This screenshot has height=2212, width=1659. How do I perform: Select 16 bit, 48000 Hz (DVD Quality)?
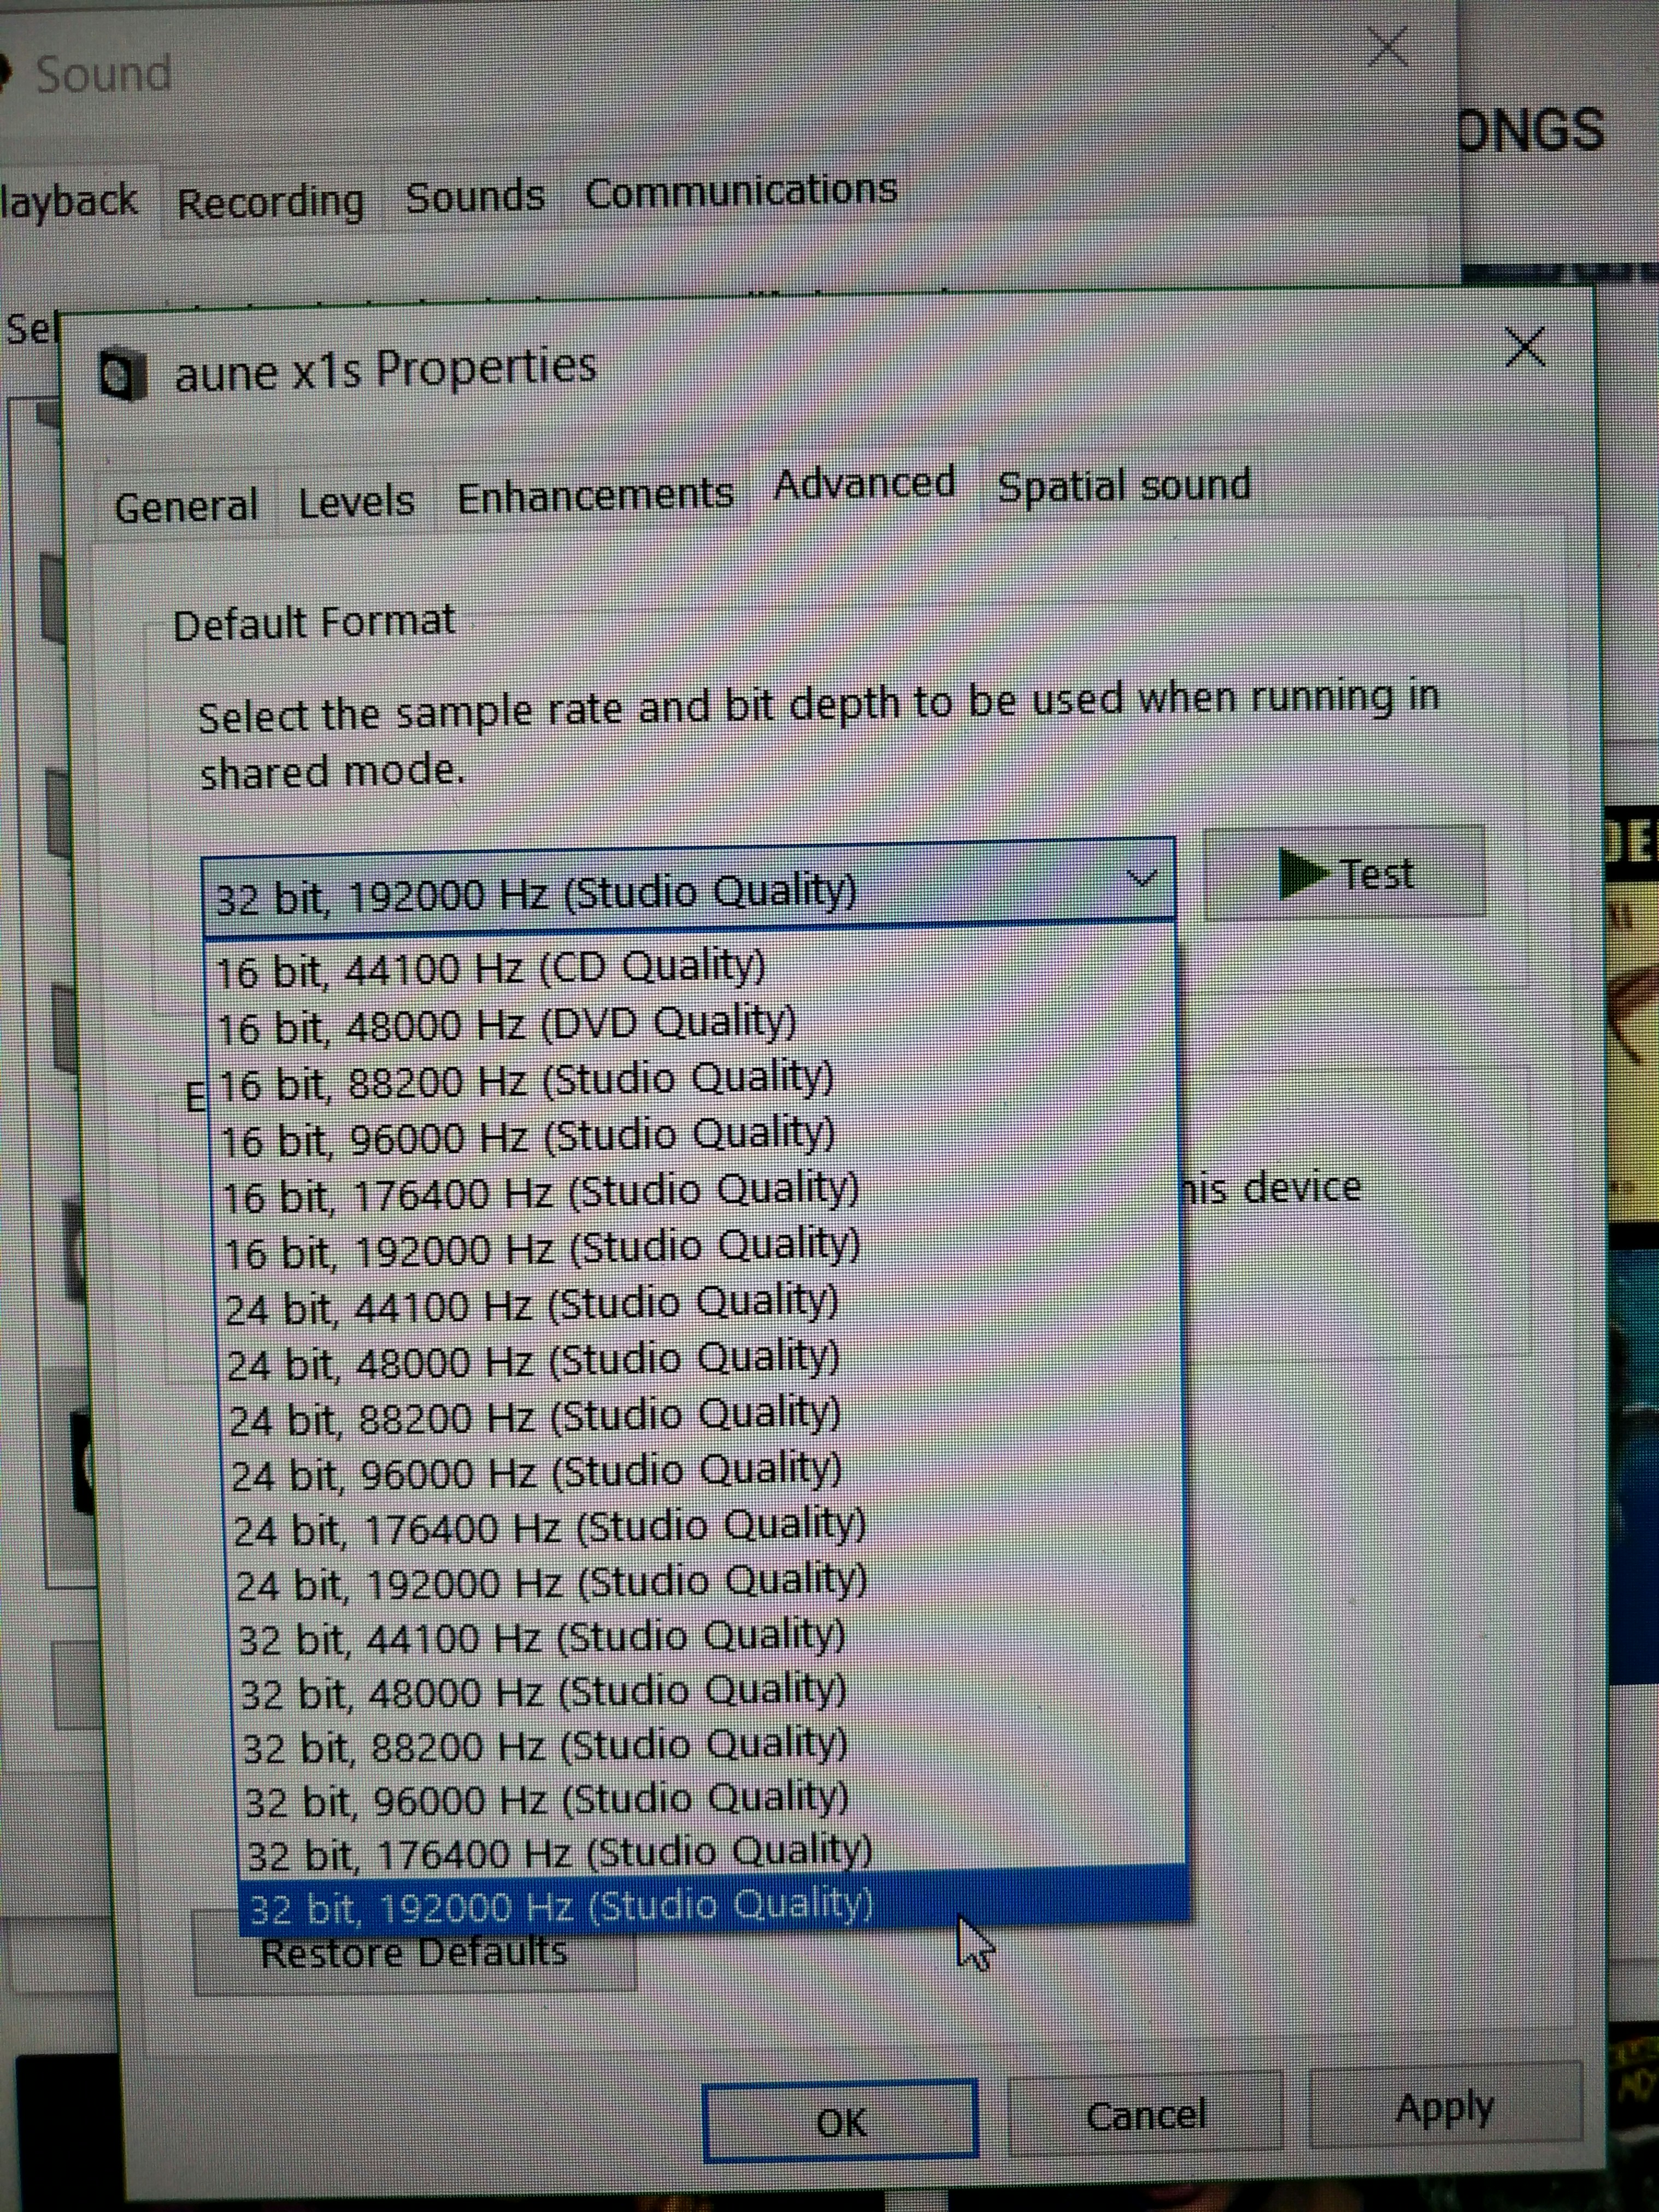coord(506,1025)
